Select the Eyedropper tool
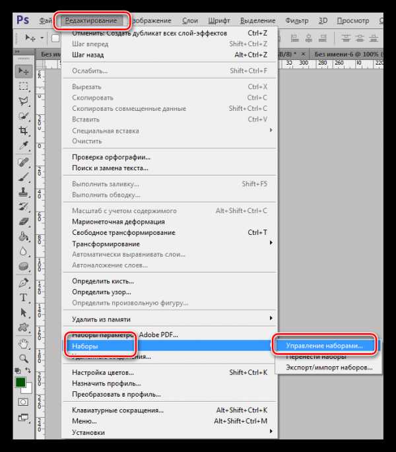Image resolution: width=396 pixels, height=452 pixels. tap(24, 146)
